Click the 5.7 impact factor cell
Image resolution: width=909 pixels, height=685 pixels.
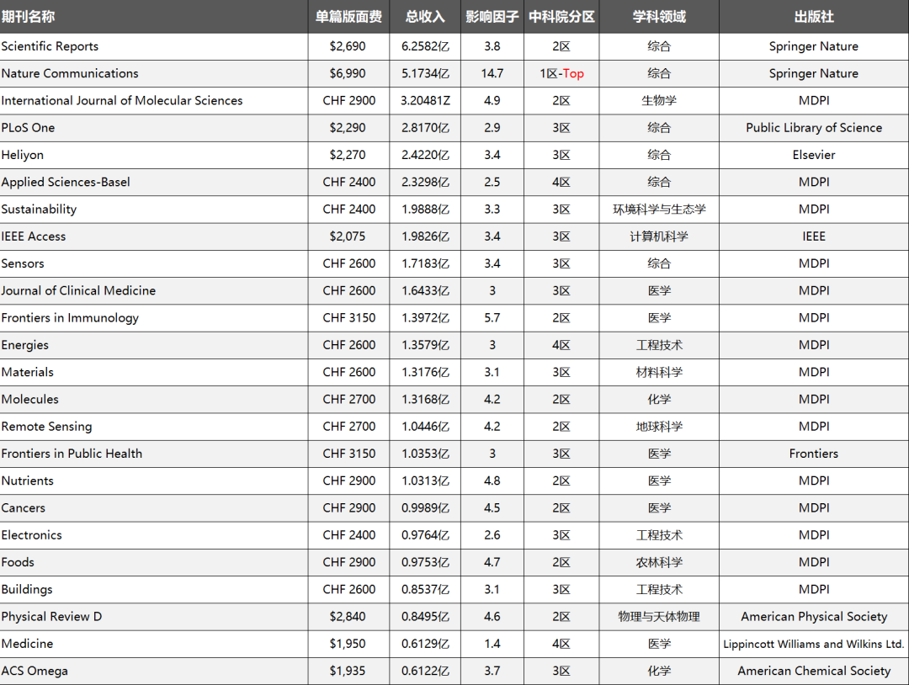pyautogui.click(x=492, y=318)
